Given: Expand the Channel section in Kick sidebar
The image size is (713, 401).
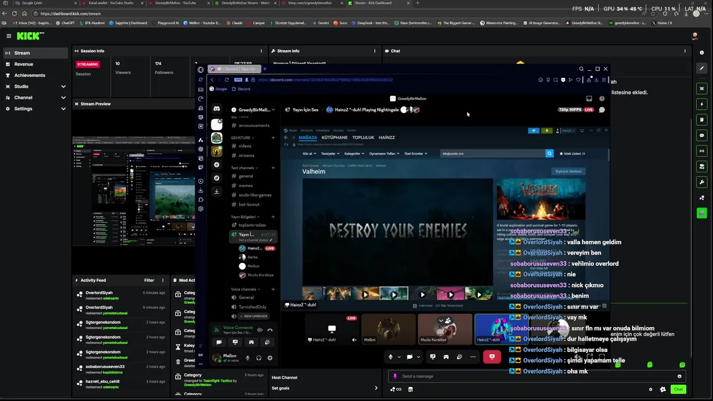Looking at the screenshot, I should 36,97.
